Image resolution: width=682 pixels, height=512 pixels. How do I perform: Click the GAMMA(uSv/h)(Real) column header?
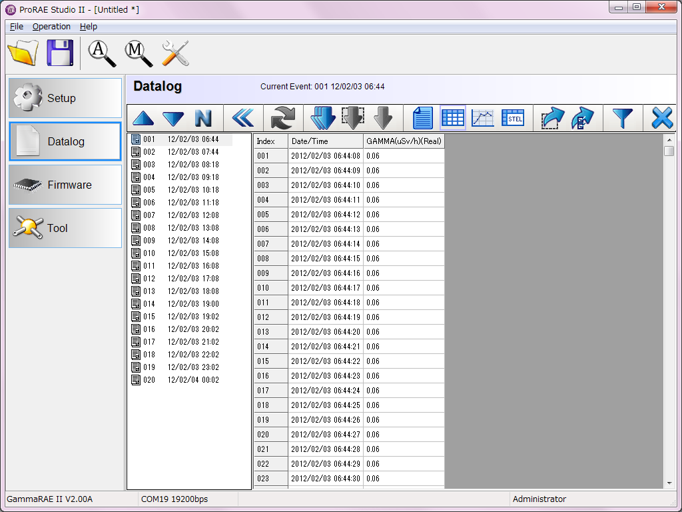click(x=404, y=141)
